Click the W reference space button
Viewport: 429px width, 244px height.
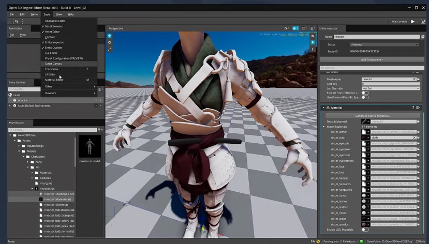(313, 36)
